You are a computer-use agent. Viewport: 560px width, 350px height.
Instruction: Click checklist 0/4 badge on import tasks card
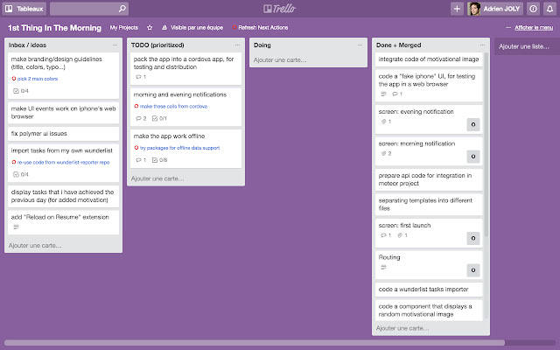[21, 174]
